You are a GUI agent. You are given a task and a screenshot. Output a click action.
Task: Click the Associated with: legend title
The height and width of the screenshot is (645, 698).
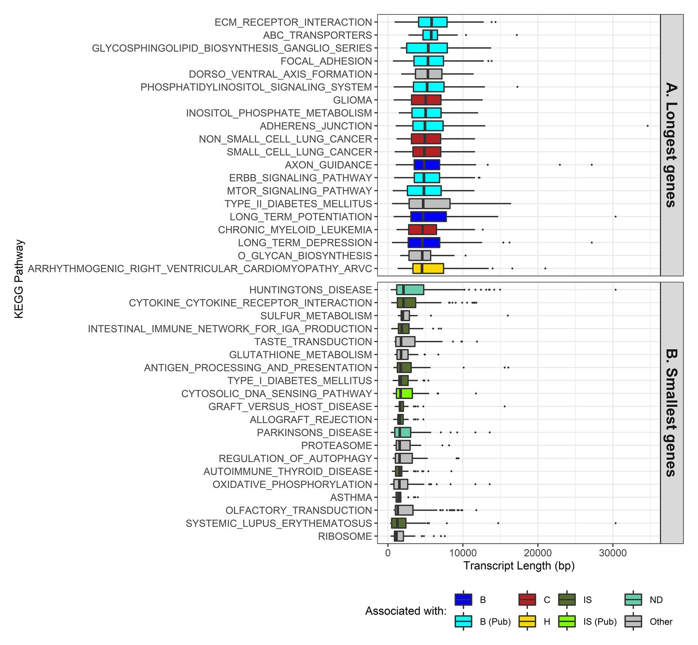coord(406,611)
